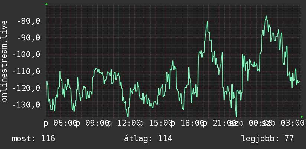Click the green arrow atop the y-axis
Screen dimensions: 306x149
[46, 4]
